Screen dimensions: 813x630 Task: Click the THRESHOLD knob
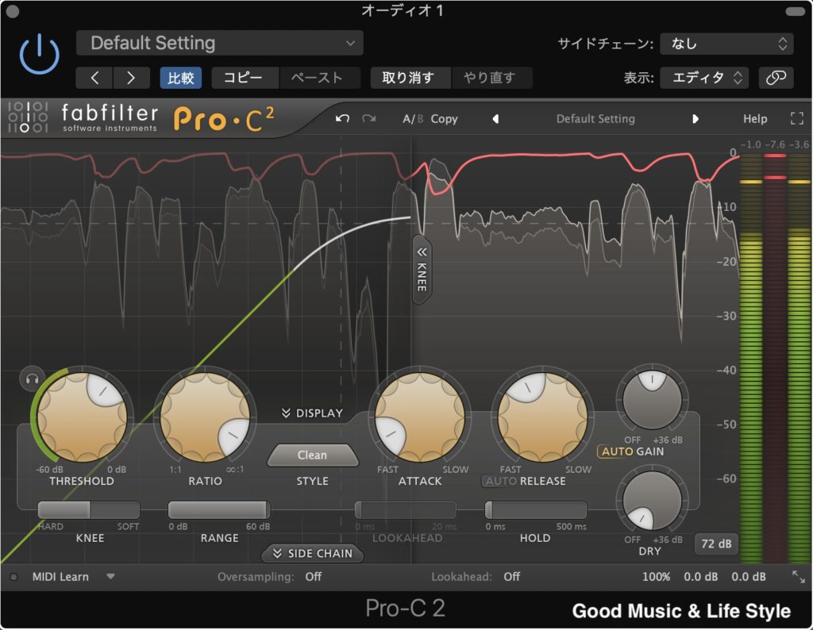coord(82,417)
